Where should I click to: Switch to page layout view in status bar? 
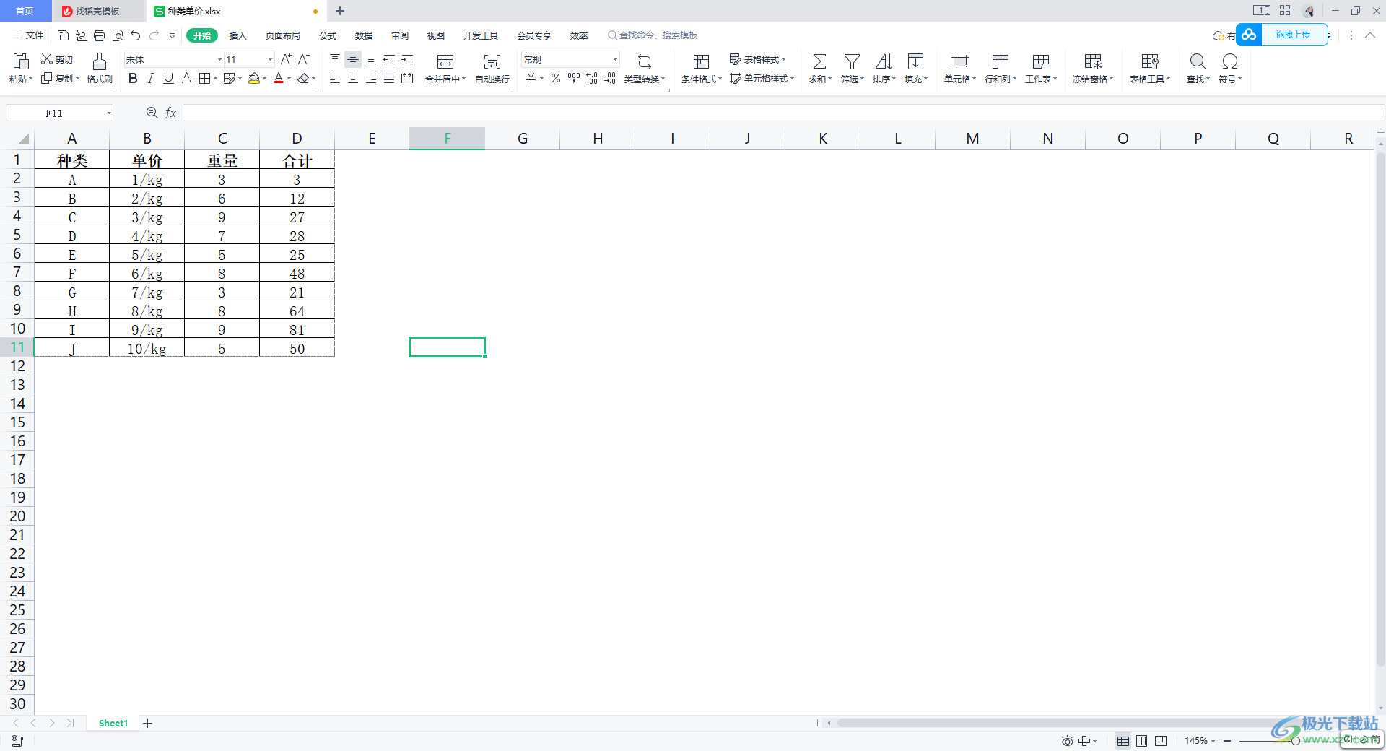1142,741
